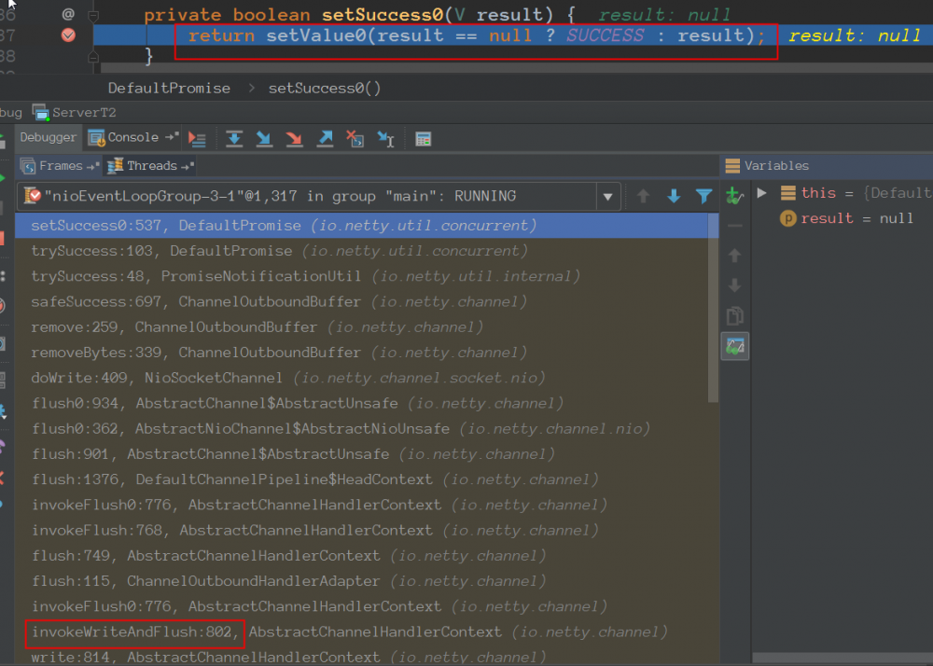Screen dimensions: 933x666
Task: Click the Step Into arrow
Action: tap(264, 138)
